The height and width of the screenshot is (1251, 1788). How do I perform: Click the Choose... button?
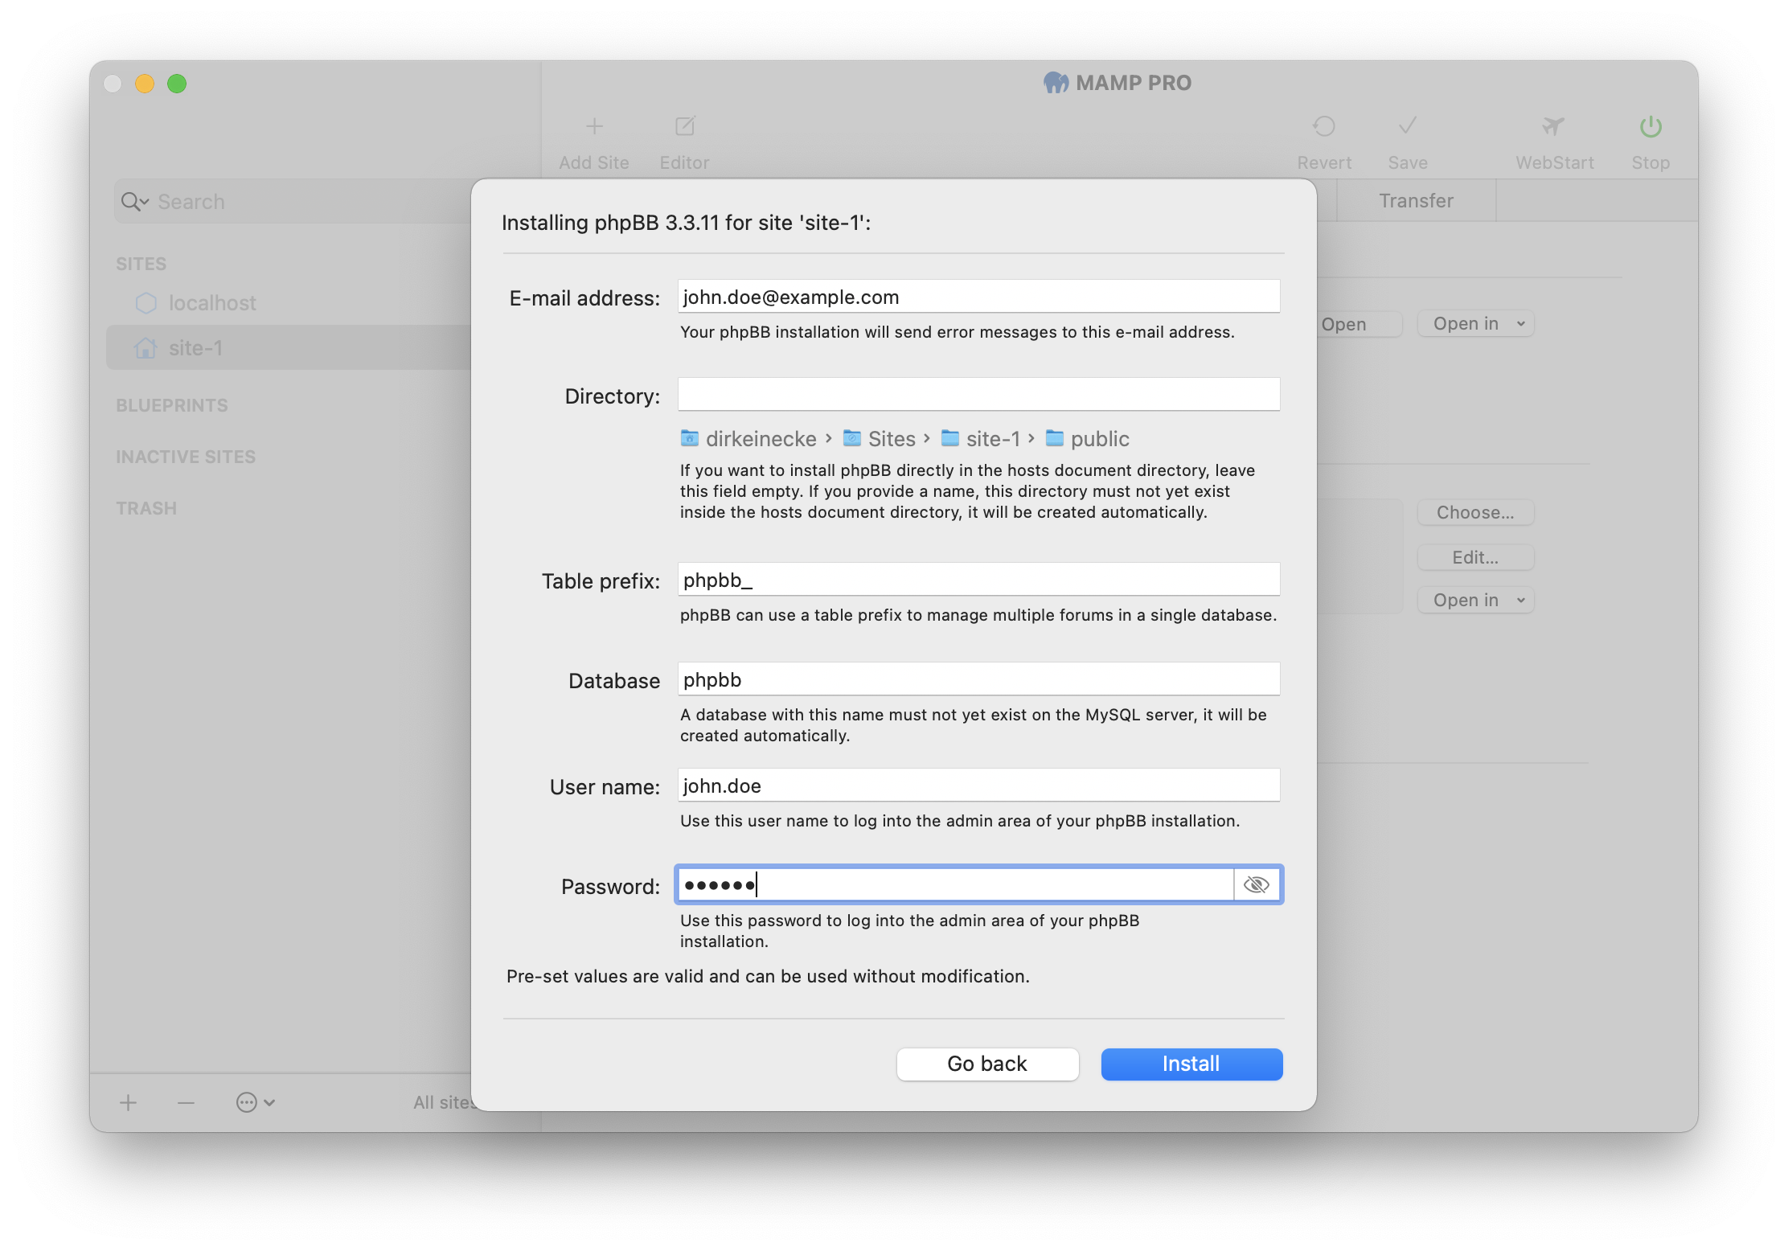coord(1475,512)
